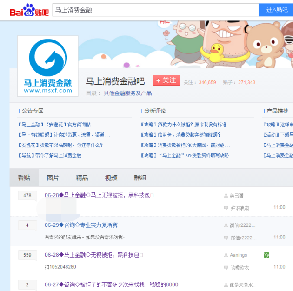This screenshot has height=291, width=293.
Task: Click preview text 有需求的朋友就来
Action: pos(85,237)
